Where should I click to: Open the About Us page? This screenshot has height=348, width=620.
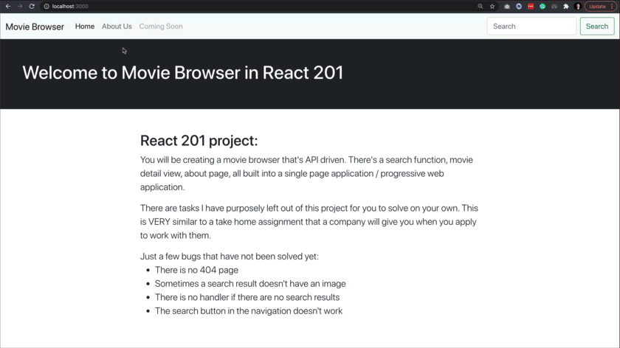[117, 26]
